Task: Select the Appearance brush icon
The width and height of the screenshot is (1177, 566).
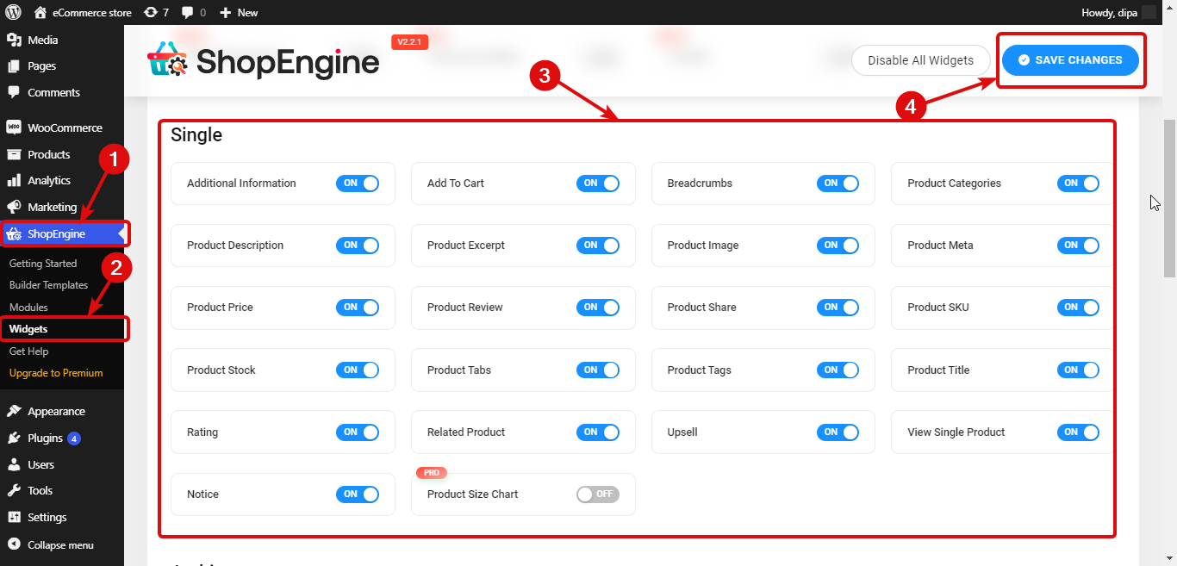Action: tap(16, 410)
